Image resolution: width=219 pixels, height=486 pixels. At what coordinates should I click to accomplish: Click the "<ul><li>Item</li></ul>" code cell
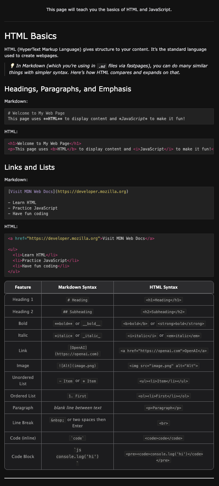pyautogui.click(x=164, y=381)
